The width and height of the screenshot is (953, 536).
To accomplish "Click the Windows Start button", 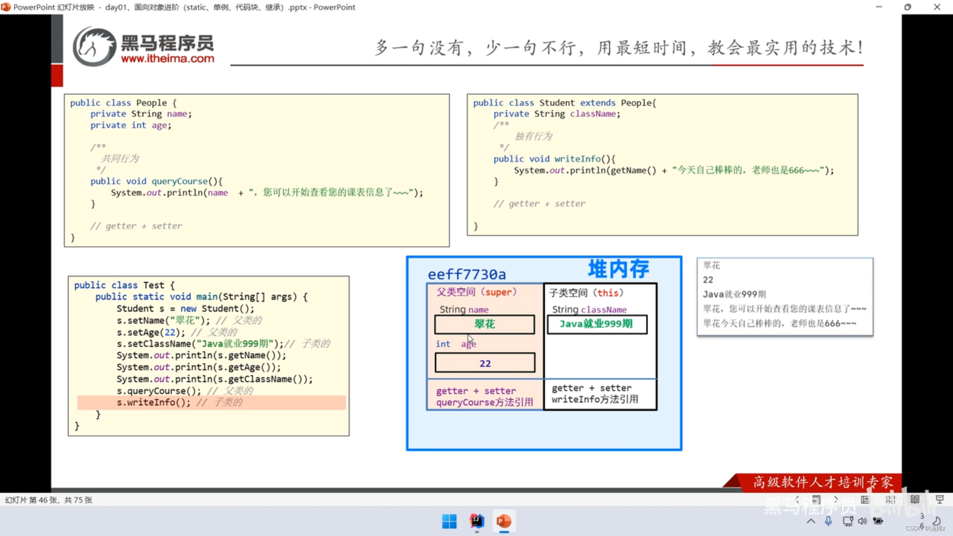I will click(449, 522).
